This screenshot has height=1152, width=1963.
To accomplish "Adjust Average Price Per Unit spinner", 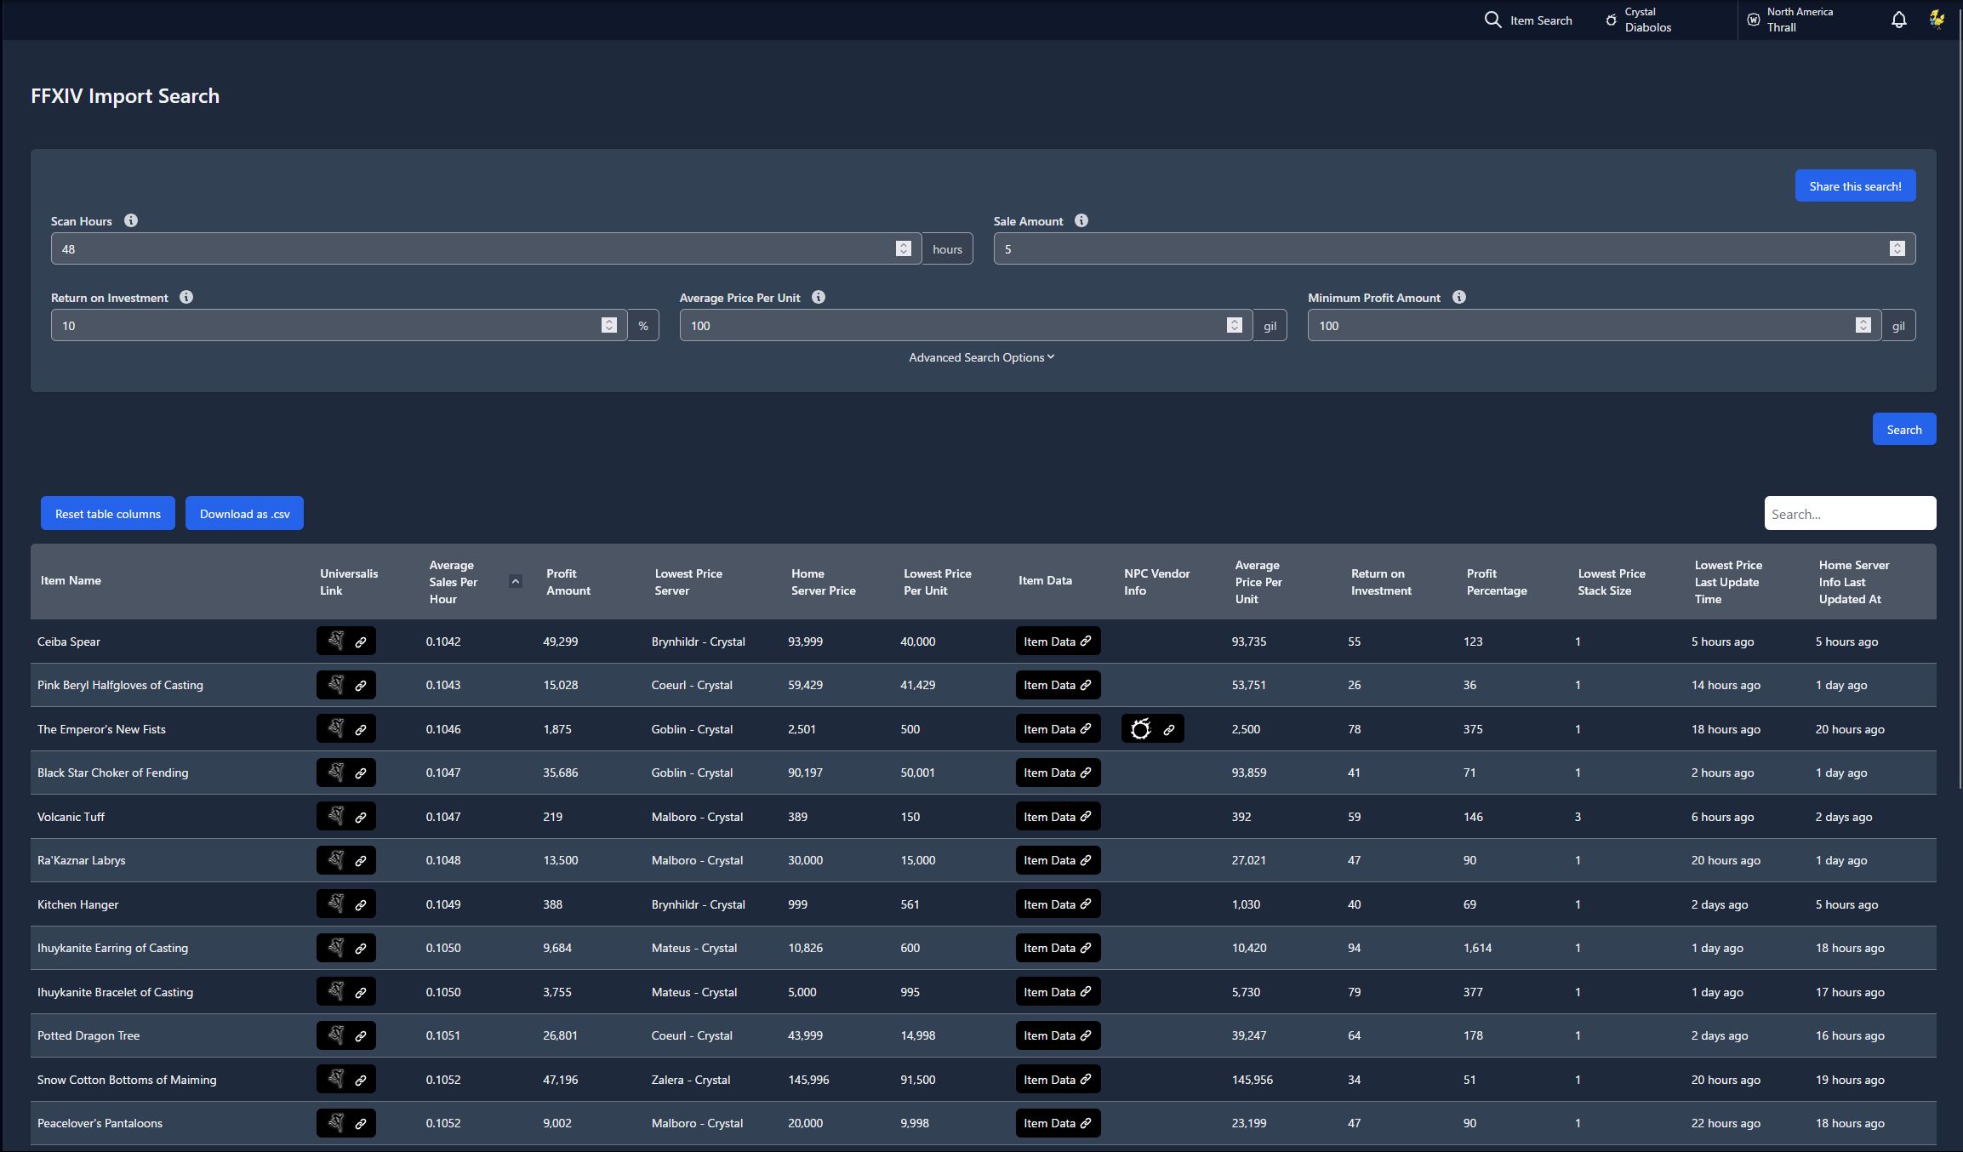I will point(1235,325).
